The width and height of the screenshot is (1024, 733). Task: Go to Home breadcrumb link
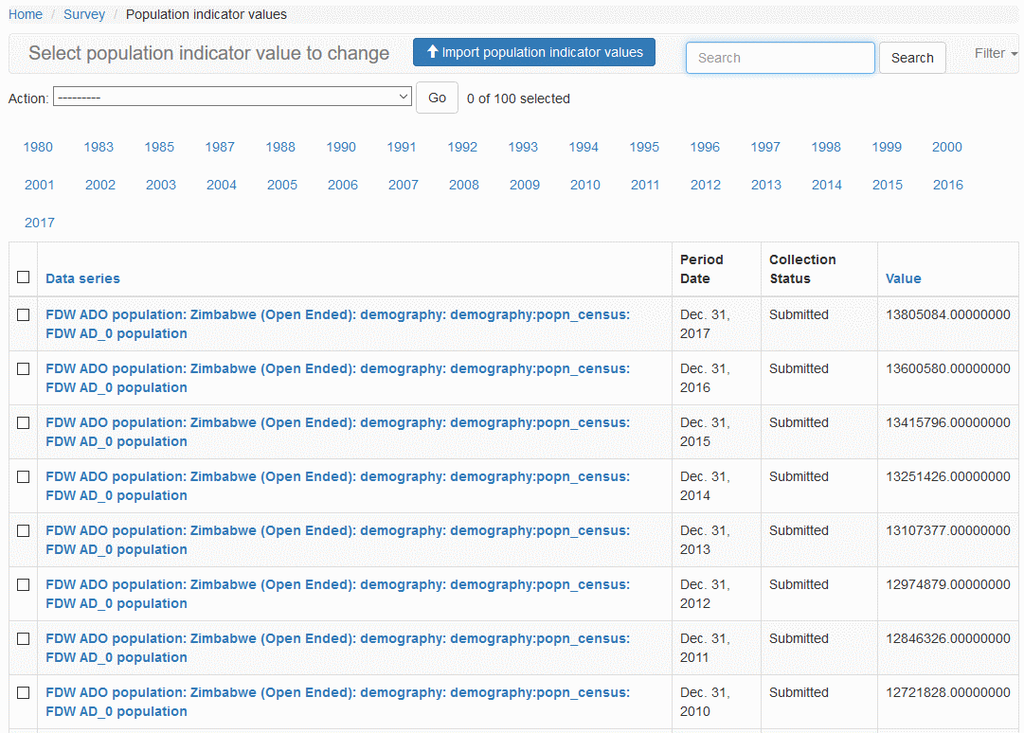(26, 14)
